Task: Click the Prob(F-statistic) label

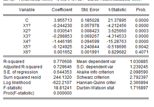Action: point(19,93)
